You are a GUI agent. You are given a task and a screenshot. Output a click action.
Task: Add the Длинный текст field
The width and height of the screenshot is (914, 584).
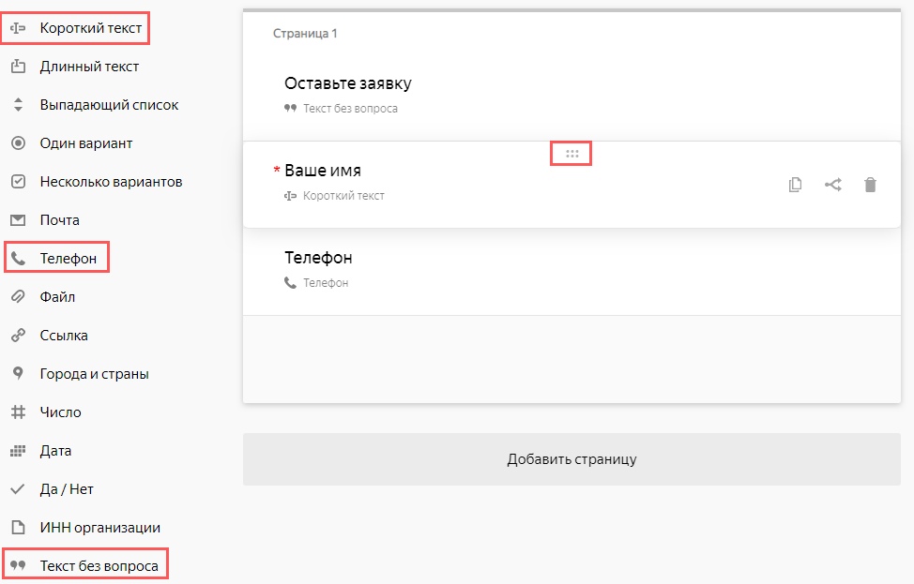coord(89,67)
